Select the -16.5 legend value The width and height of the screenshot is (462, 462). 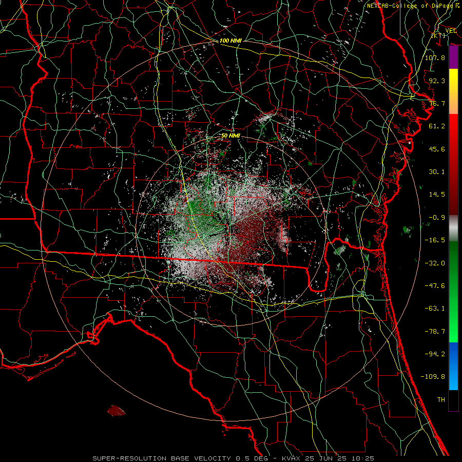coord(435,240)
